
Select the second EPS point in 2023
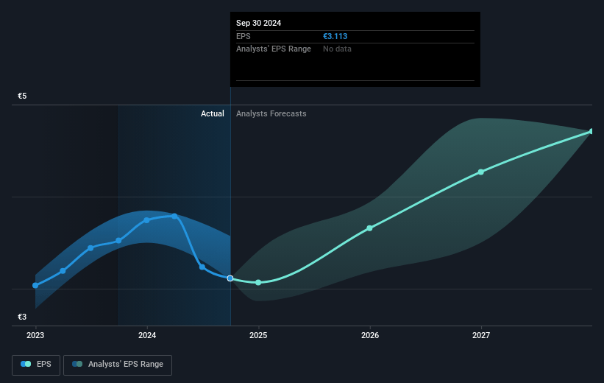click(x=63, y=271)
